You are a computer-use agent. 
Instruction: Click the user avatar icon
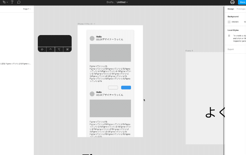(x=232, y=2)
